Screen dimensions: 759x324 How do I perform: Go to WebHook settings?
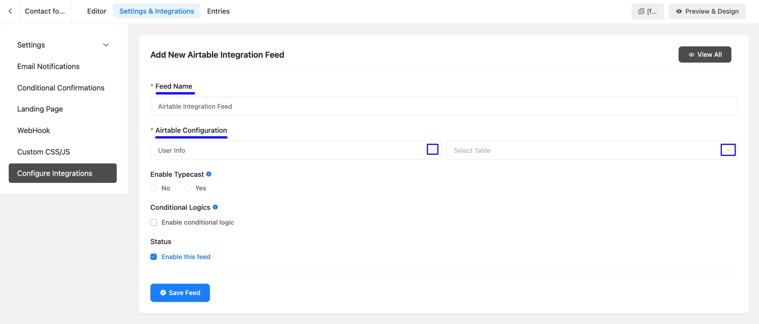tap(34, 130)
